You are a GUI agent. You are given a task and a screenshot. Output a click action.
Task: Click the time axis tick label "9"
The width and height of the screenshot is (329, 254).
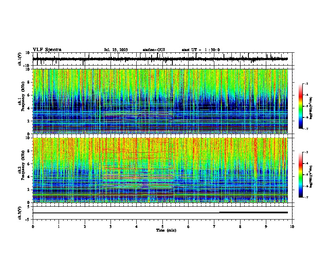point(266,227)
